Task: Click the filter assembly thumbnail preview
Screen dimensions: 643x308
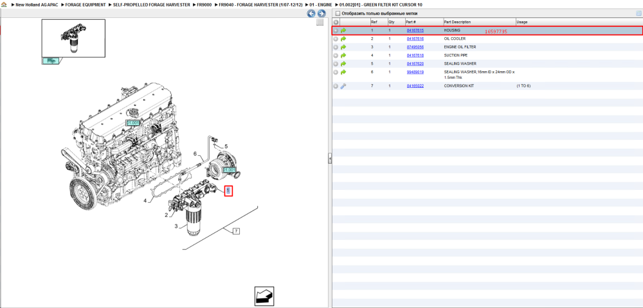Action: click(x=73, y=38)
